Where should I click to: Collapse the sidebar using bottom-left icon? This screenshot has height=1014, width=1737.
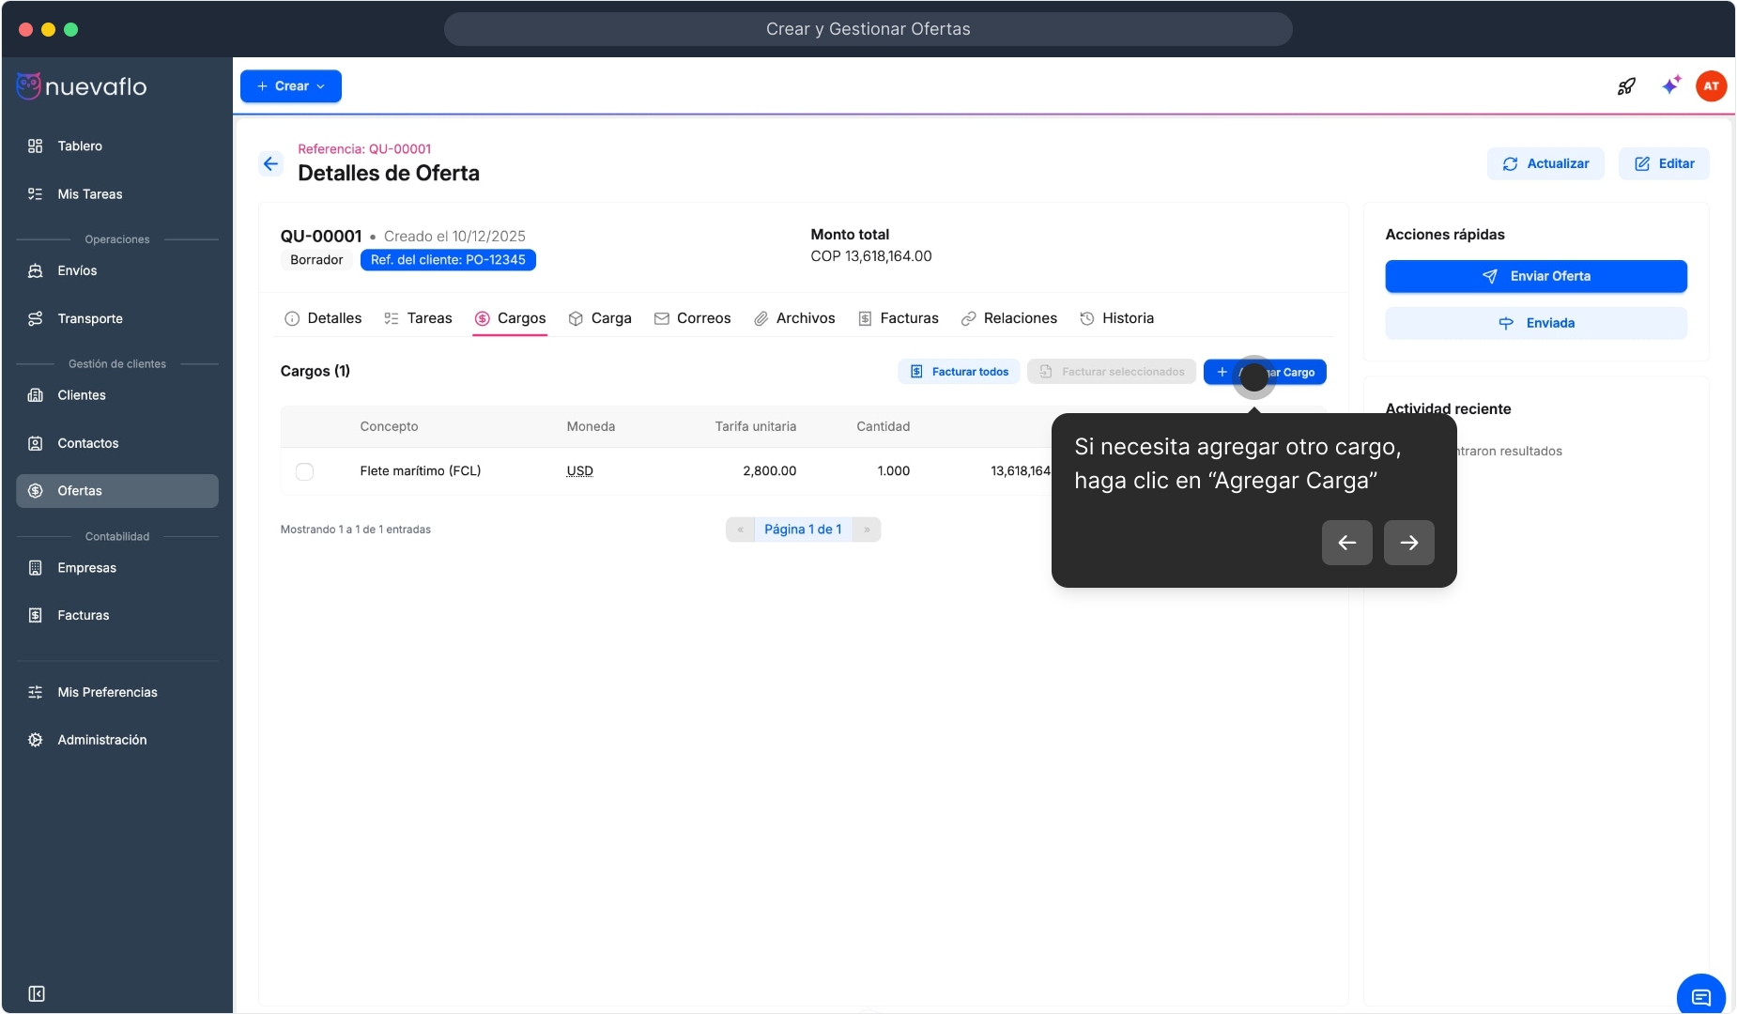(x=37, y=993)
